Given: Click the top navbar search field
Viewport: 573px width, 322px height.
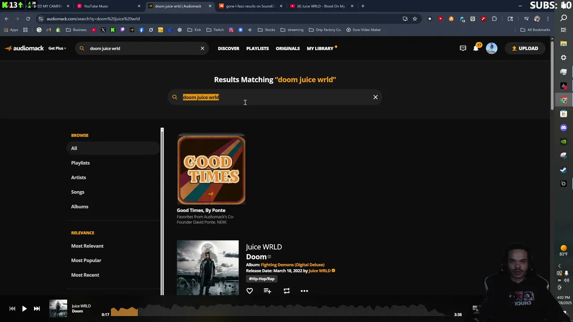Looking at the screenshot, I should click(x=141, y=48).
